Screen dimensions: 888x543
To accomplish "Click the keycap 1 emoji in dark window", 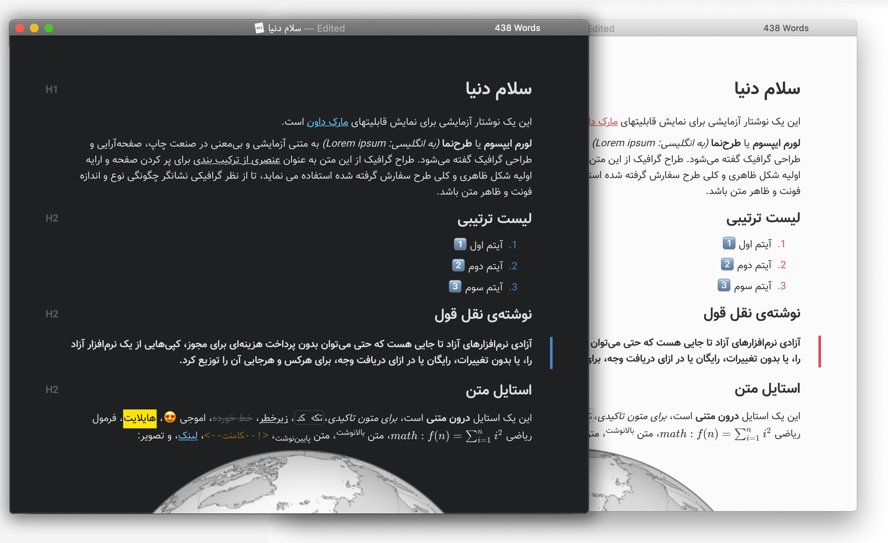I will tap(460, 244).
